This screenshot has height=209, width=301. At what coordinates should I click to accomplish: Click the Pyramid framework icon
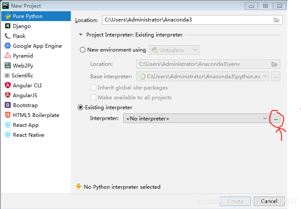8,55
